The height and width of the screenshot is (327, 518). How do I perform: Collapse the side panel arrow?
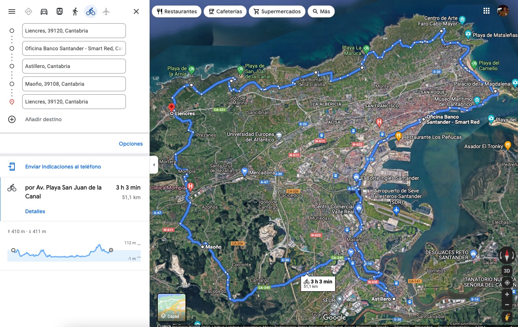154,165
